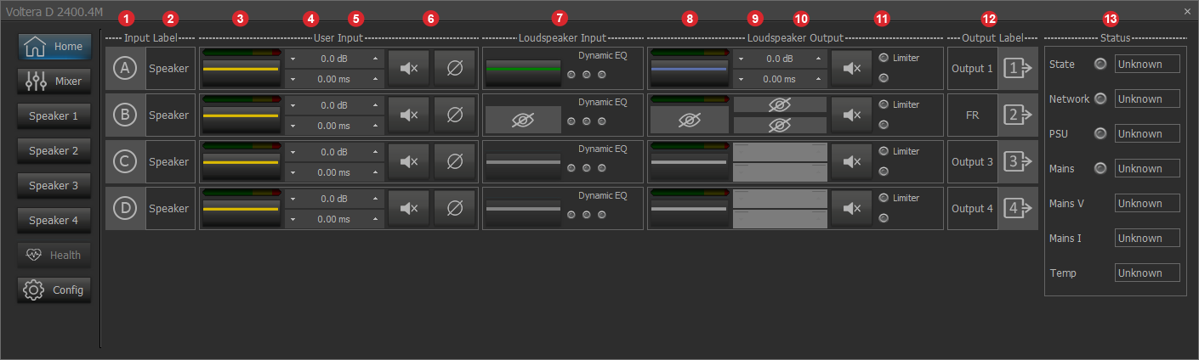This screenshot has width=1199, height=360.
Task: Mute loudspeaker output on row C
Action: pyautogui.click(x=851, y=161)
